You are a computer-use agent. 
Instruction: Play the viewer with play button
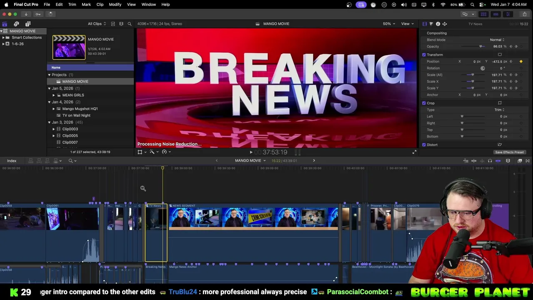tap(251, 152)
